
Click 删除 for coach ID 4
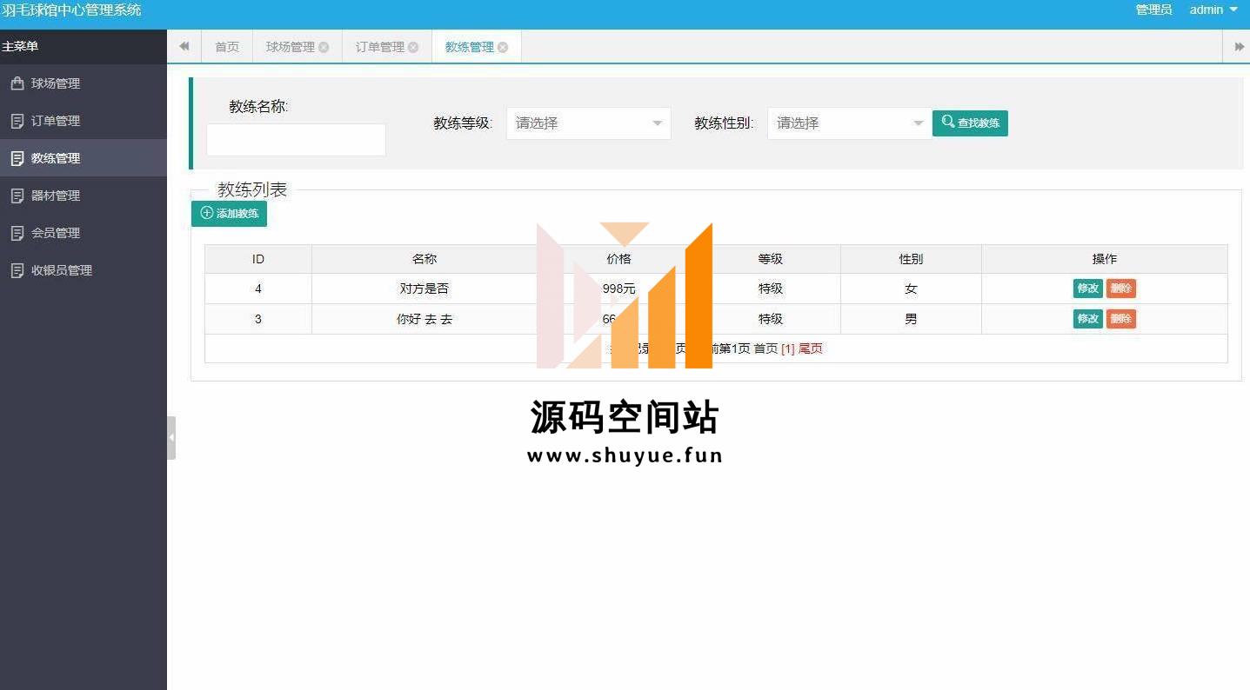(1120, 289)
